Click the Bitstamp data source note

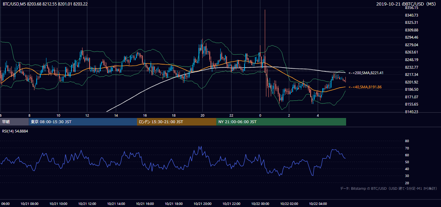pyautogui.click(x=389, y=188)
